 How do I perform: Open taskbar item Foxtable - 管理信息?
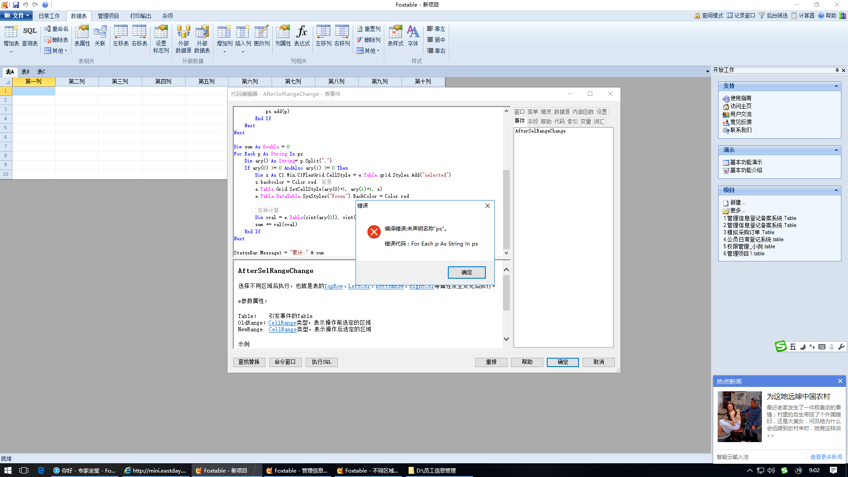297,470
